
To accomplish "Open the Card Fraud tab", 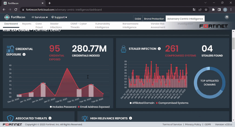I will [39, 26].
